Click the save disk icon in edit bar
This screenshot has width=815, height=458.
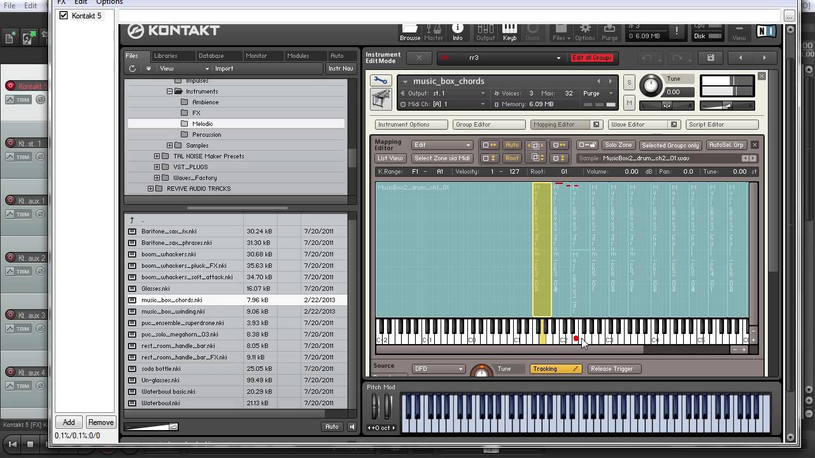point(711,58)
